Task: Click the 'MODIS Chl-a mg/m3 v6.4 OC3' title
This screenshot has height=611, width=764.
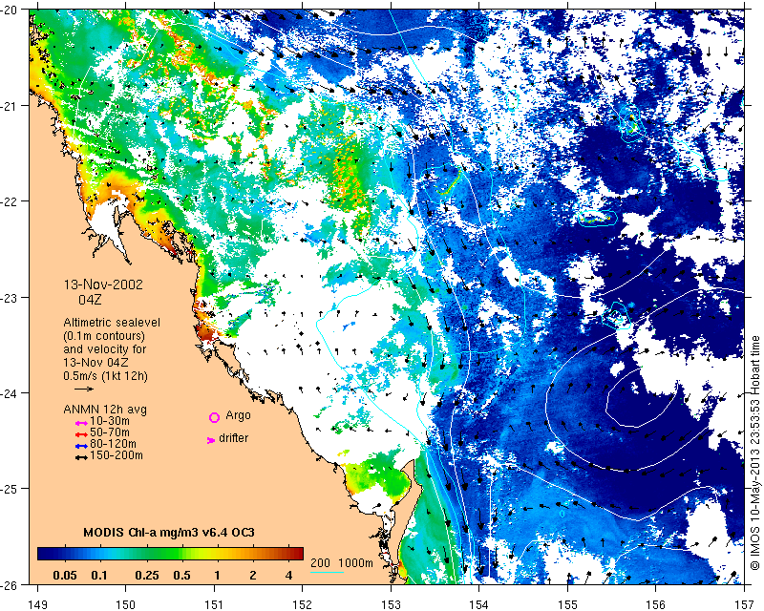Action: [x=169, y=532]
